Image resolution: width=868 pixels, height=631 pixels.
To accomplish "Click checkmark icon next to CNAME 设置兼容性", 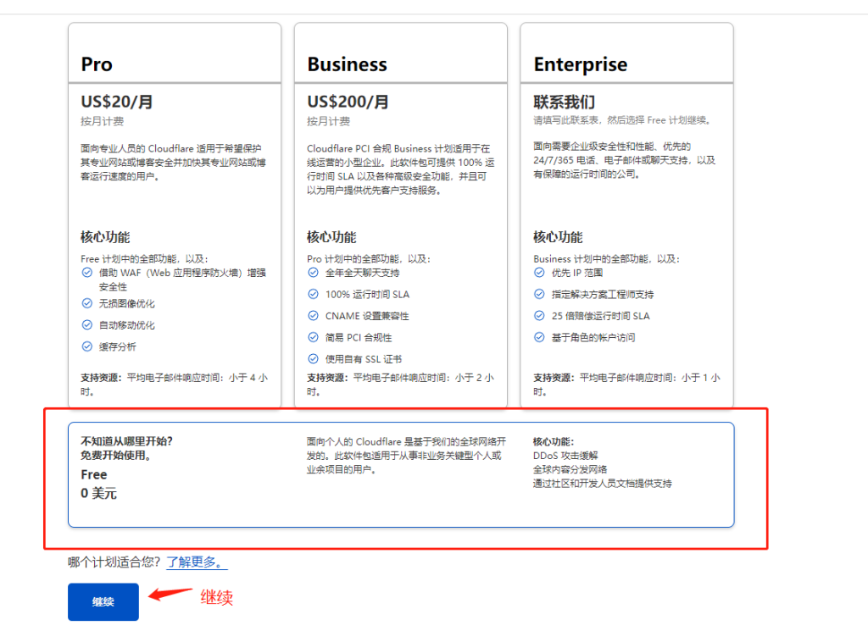I will 314,315.
